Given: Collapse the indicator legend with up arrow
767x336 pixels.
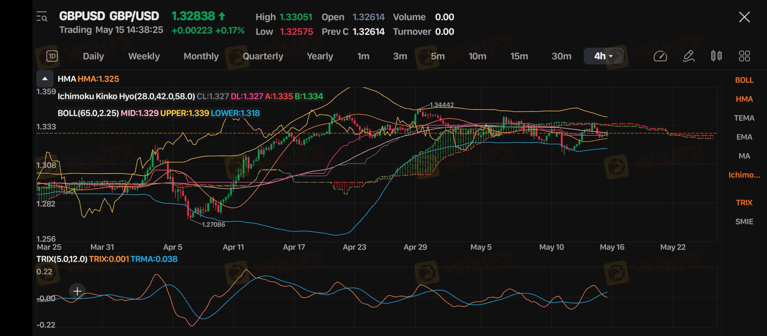Looking at the screenshot, I should [x=45, y=79].
